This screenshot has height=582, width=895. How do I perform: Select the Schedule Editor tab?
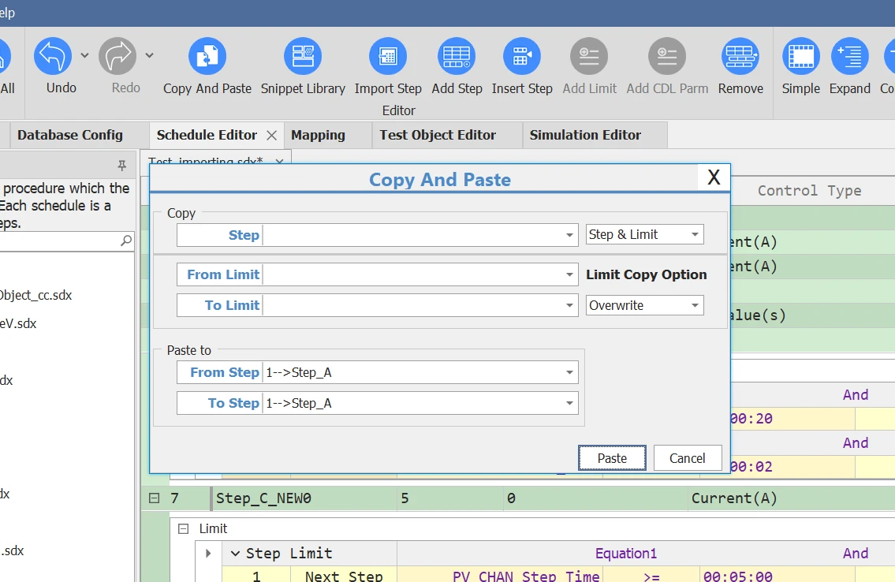[x=207, y=135]
